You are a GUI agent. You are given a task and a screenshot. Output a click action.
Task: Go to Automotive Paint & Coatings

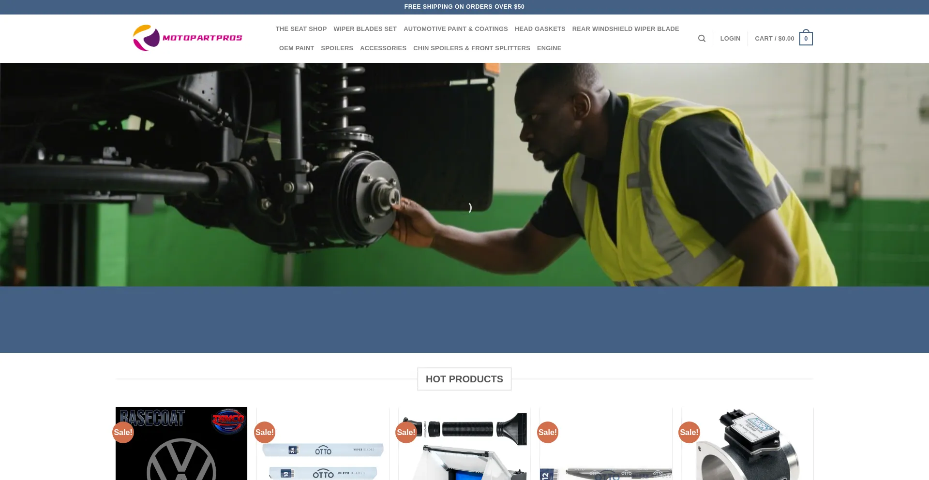point(455,29)
